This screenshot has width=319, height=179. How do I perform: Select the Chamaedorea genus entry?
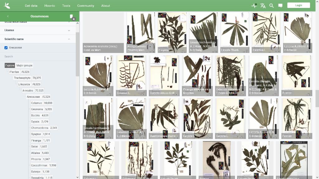pyautogui.click(x=40, y=128)
